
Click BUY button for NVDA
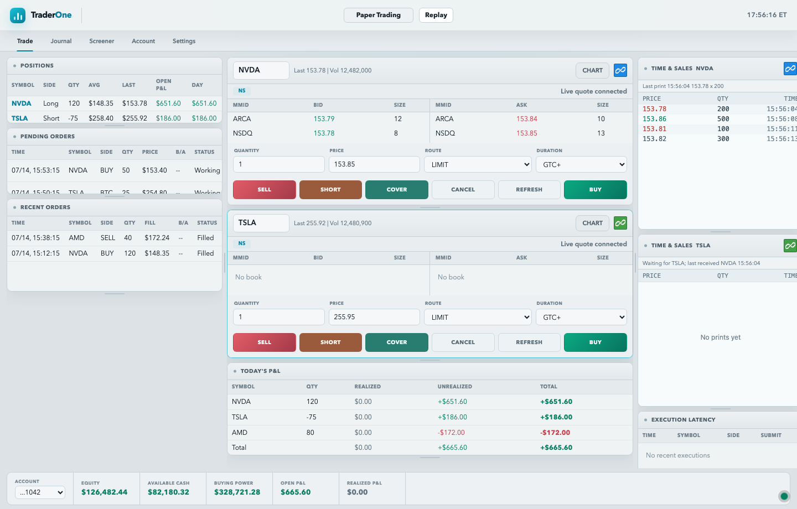596,190
